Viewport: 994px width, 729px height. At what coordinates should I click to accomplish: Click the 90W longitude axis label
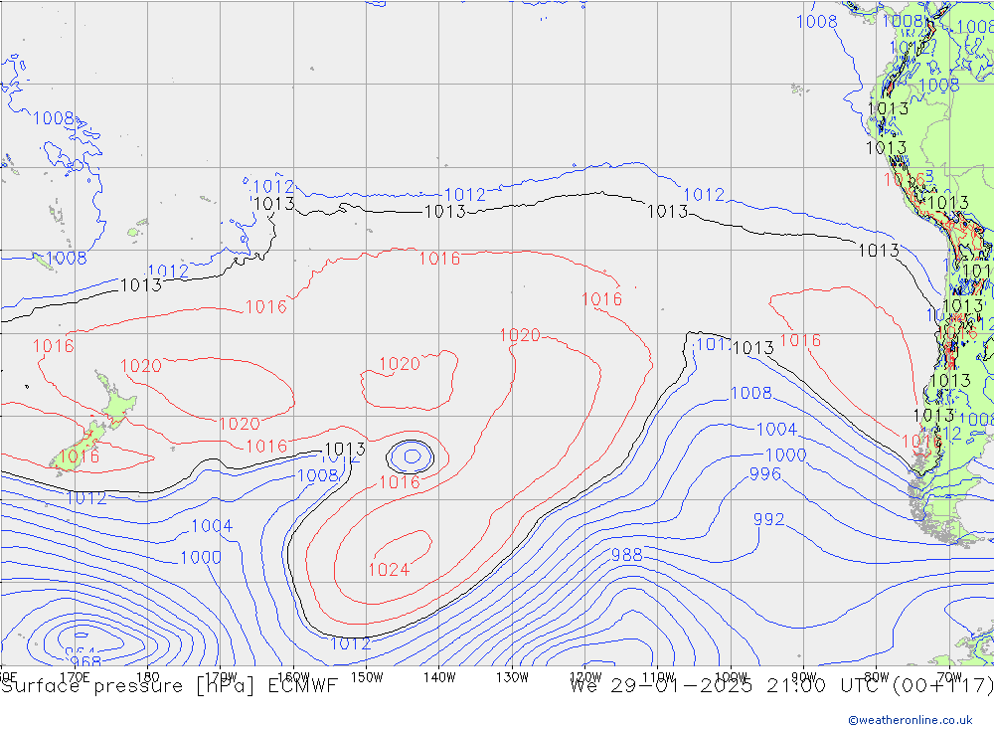804,677
